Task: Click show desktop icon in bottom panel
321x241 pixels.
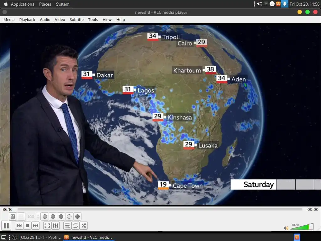Action: [4, 237]
